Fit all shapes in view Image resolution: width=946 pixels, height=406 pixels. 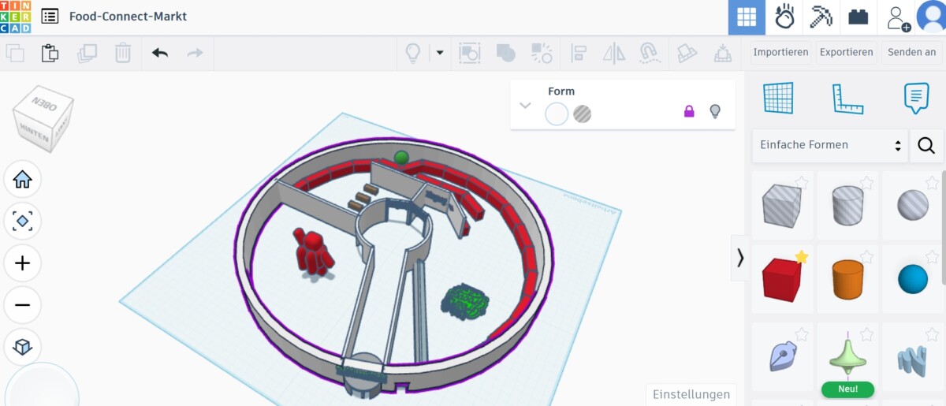pyautogui.click(x=22, y=222)
